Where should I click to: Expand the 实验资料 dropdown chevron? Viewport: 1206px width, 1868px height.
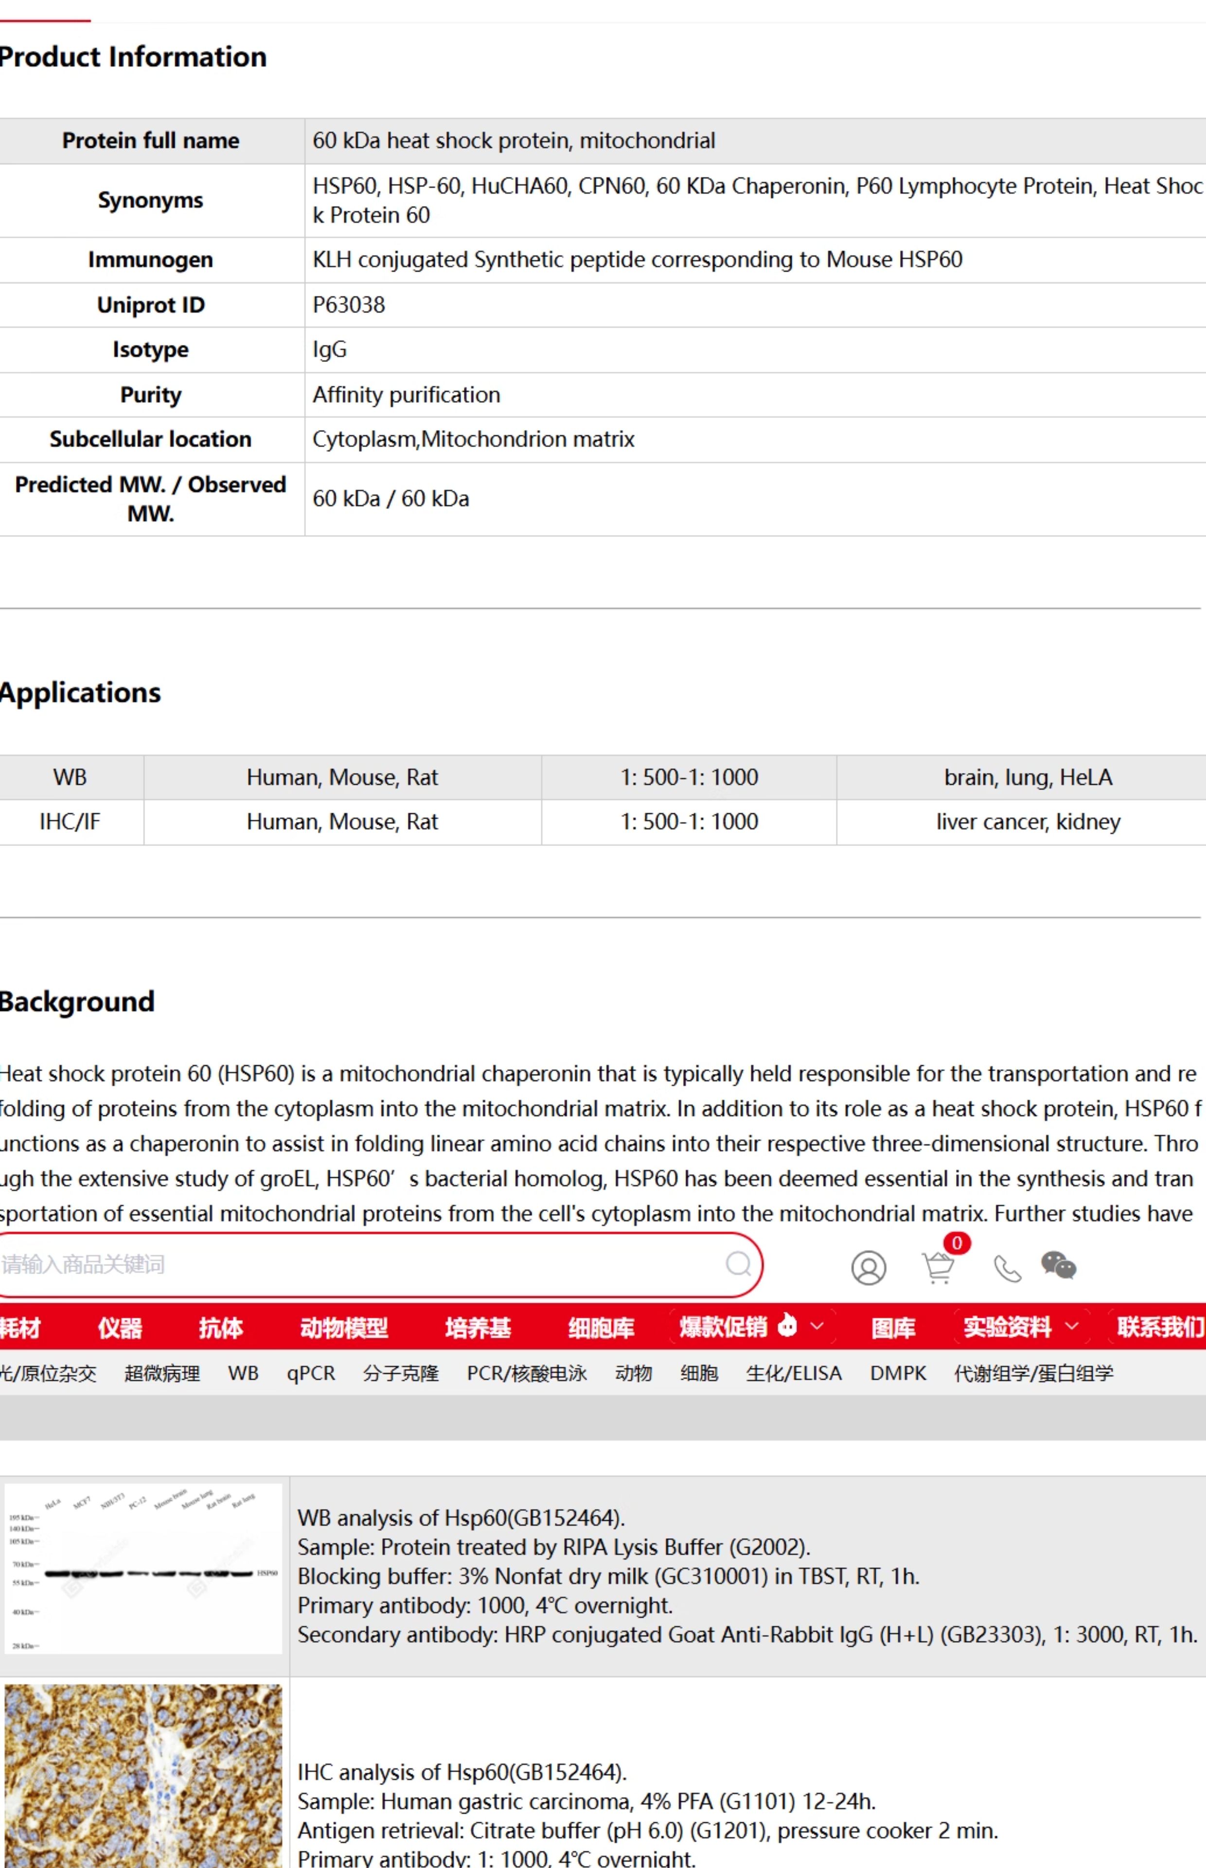(x=1072, y=1326)
